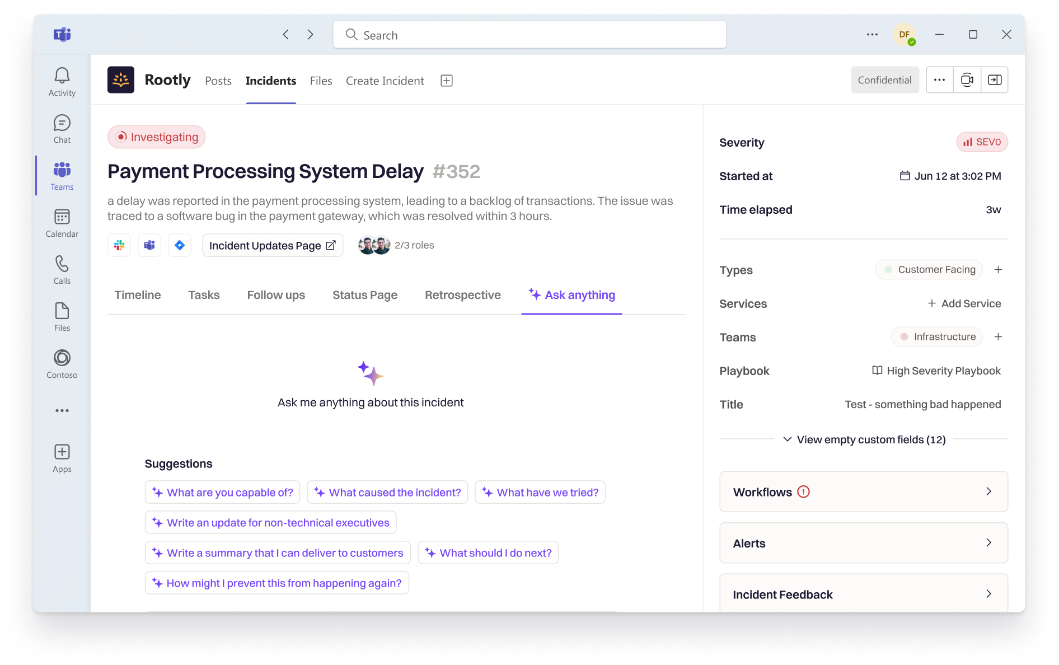1059x665 pixels.
Task: Ask What caused the incident?
Action: point(387,492)
